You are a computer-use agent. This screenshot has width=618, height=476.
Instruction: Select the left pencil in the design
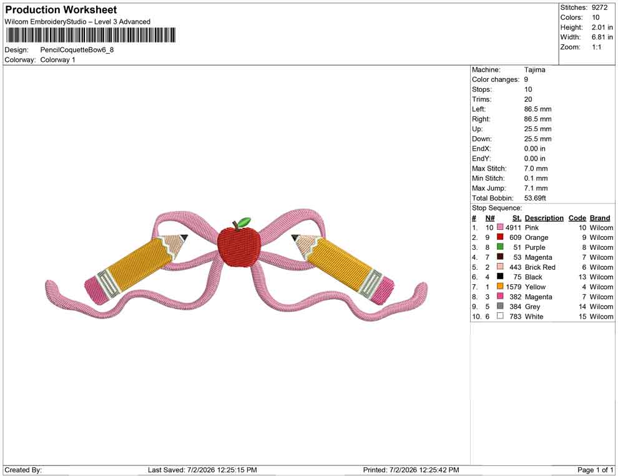tap(136, 269)
